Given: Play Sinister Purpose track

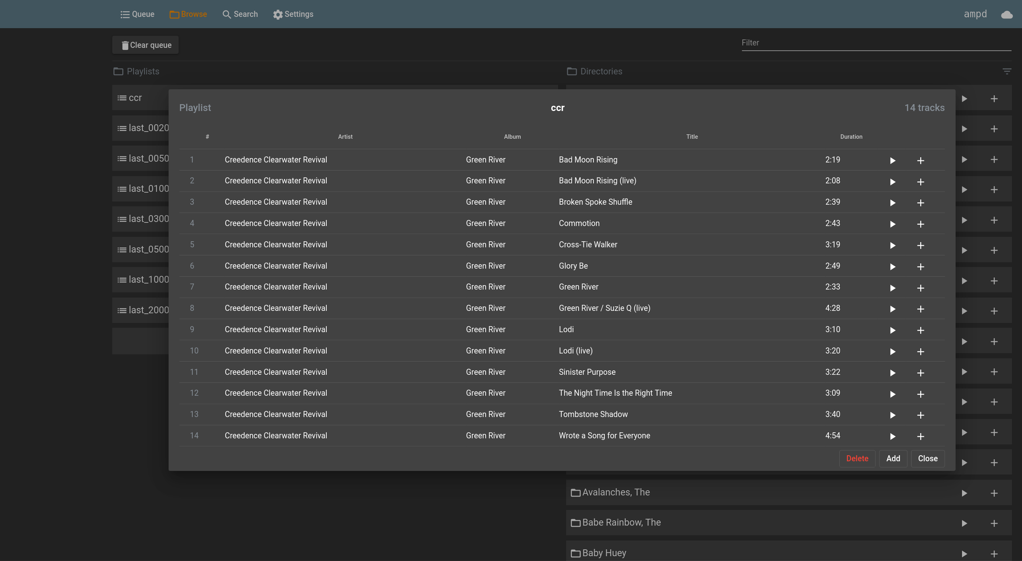Looking at the screenshot, I should pyautogui.click(x=892, y=373).
